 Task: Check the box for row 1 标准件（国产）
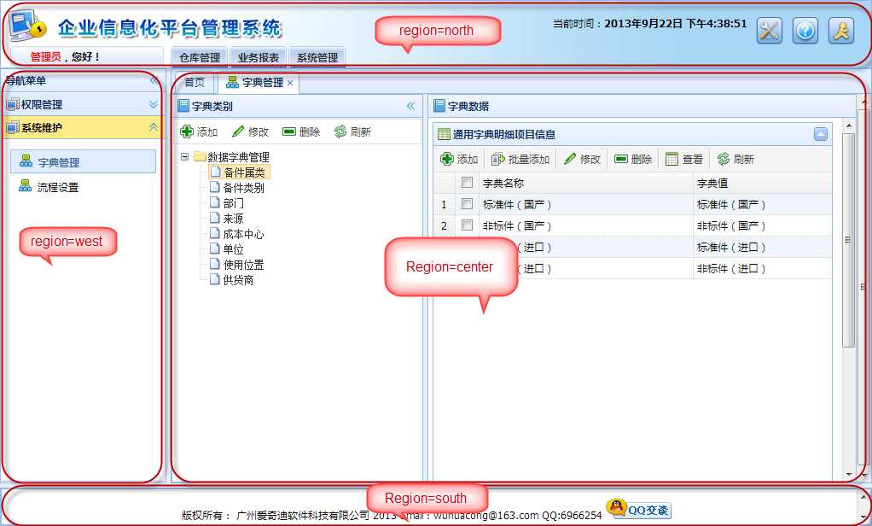(468, 204)
